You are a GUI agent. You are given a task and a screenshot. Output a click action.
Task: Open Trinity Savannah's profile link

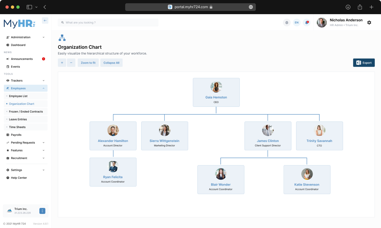point(319,141)
